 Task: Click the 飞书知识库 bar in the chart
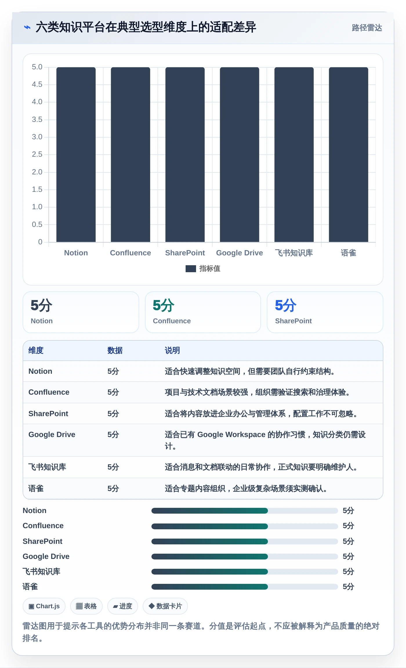294,154
